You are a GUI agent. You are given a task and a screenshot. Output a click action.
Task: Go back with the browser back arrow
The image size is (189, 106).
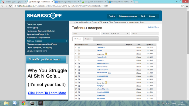click(2, 6)
